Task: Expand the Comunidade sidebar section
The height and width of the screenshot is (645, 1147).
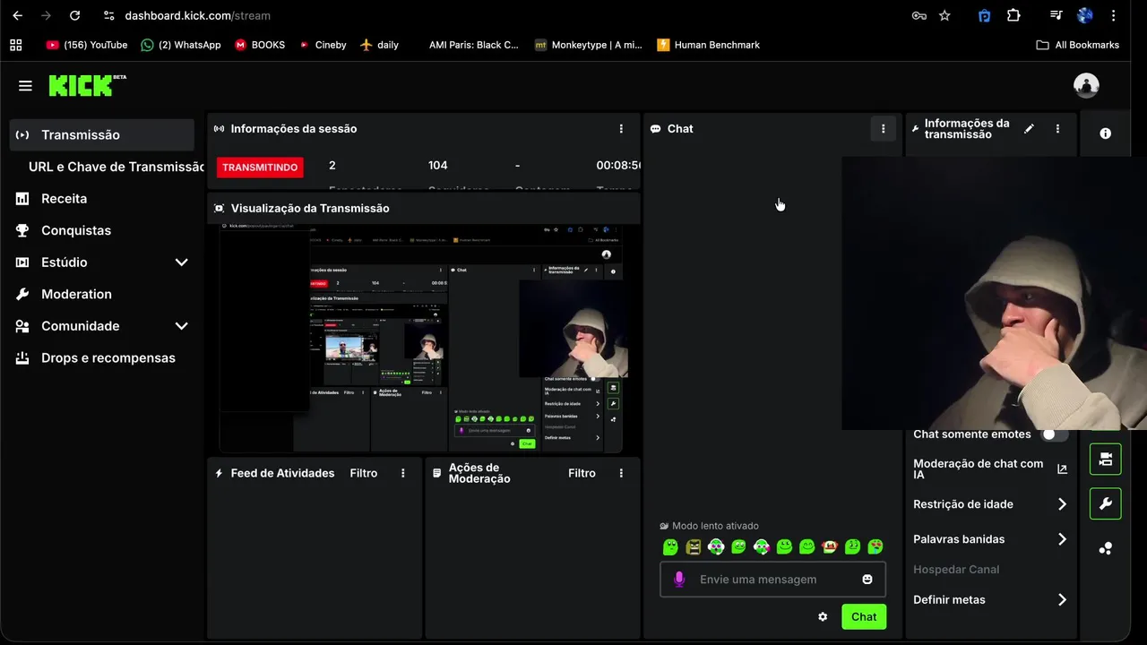Action: click(x=181, y=326)
